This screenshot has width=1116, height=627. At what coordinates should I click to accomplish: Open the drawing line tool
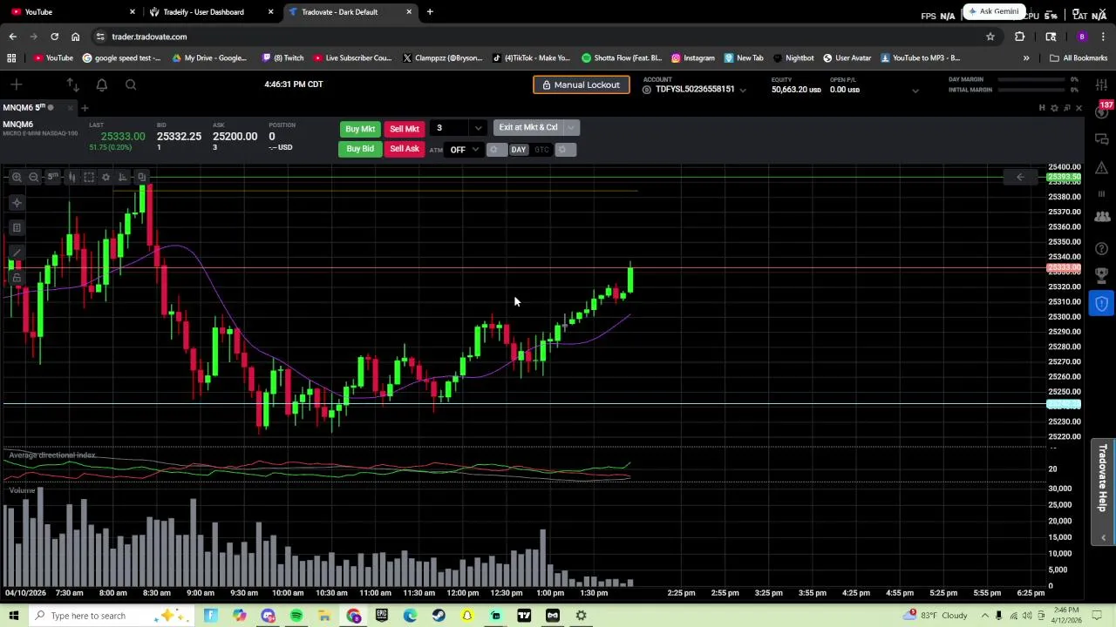(x=17, y=253)
